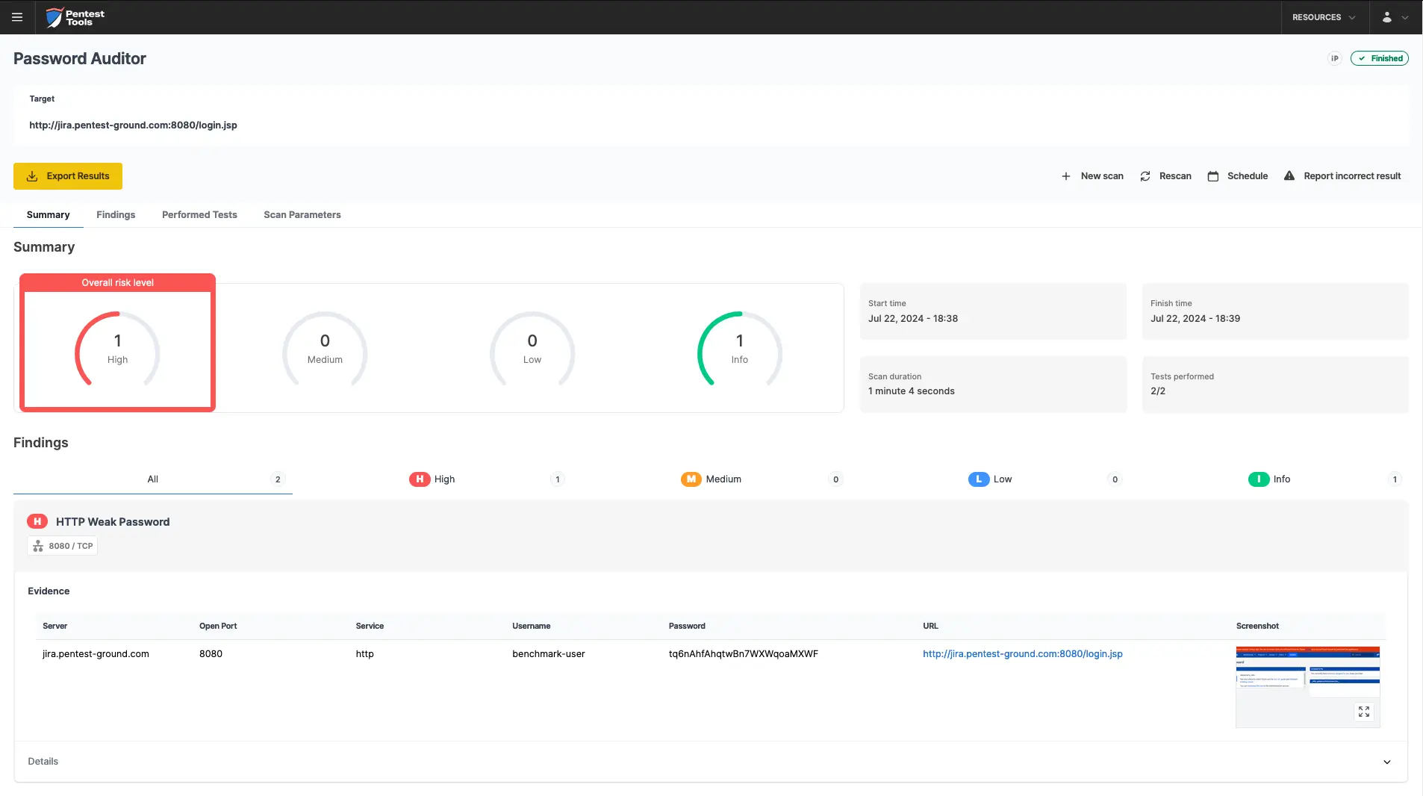Image resolution: width=1423 pixels, height=796 pixels.
Task: Click the Rescan refresh icon
Action: [x=1145, y=176]
